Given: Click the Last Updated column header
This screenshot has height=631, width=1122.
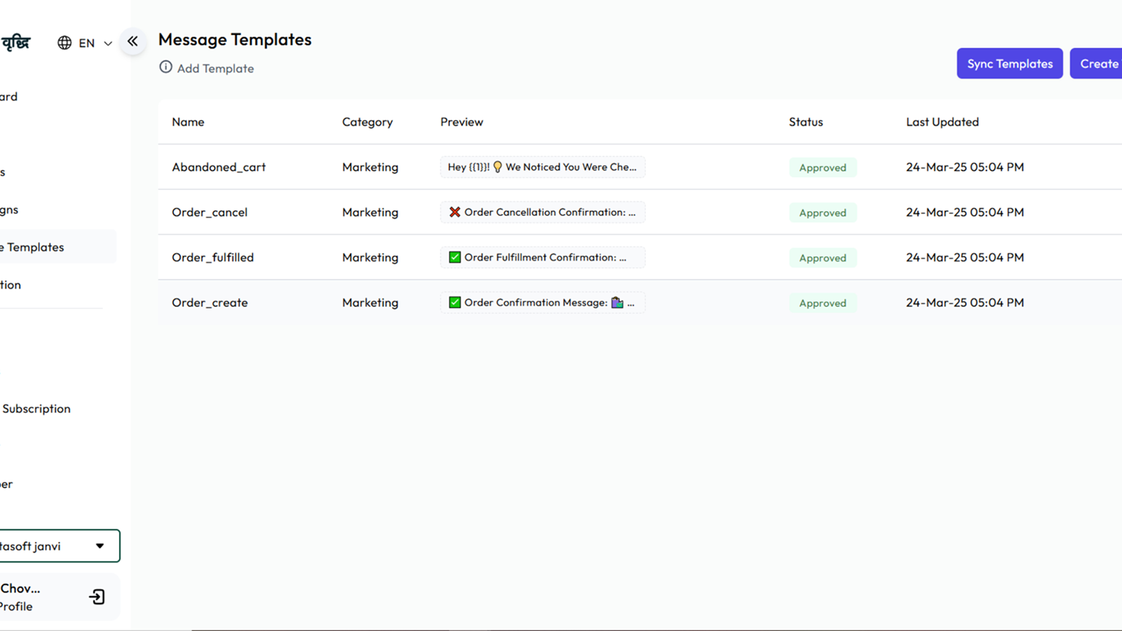Looking at the screenshot, I should coord(942,122).
